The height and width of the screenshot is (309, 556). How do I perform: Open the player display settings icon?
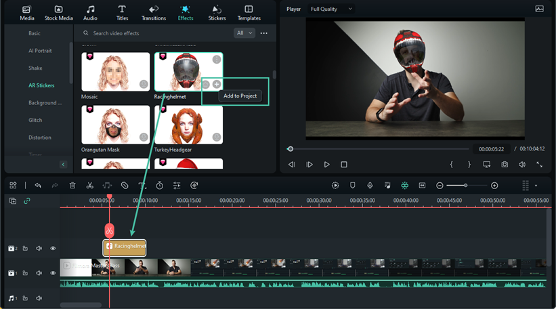pyautogui.click(x=486, y=165)
